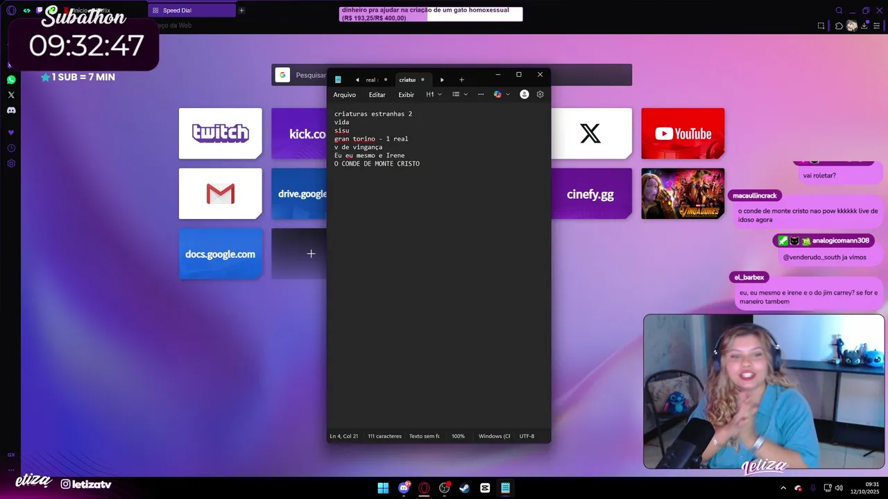Select the Speed Dial browser tab

[x=191, y=10]
